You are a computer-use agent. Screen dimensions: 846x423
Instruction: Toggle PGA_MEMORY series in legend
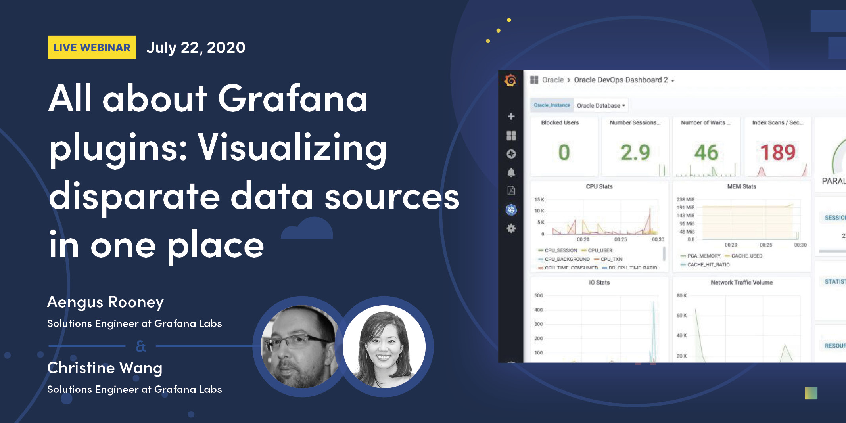point(700,256)
